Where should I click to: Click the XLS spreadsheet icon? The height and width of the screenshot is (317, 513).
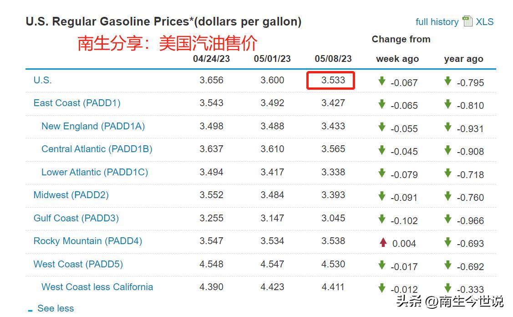tap(467, 21)
